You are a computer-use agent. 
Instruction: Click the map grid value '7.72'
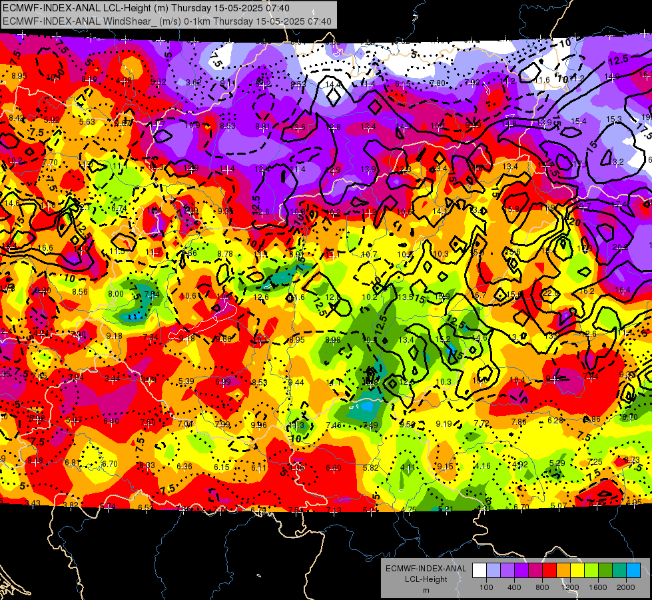tap(482, 423)
